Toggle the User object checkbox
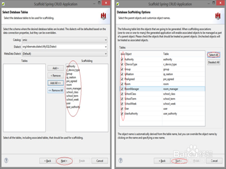Screen dimensions: 226x169 122,109
